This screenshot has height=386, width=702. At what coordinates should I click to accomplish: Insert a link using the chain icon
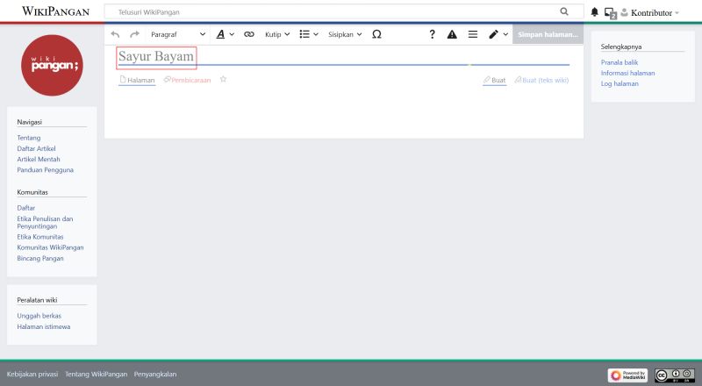pos(248,34)
